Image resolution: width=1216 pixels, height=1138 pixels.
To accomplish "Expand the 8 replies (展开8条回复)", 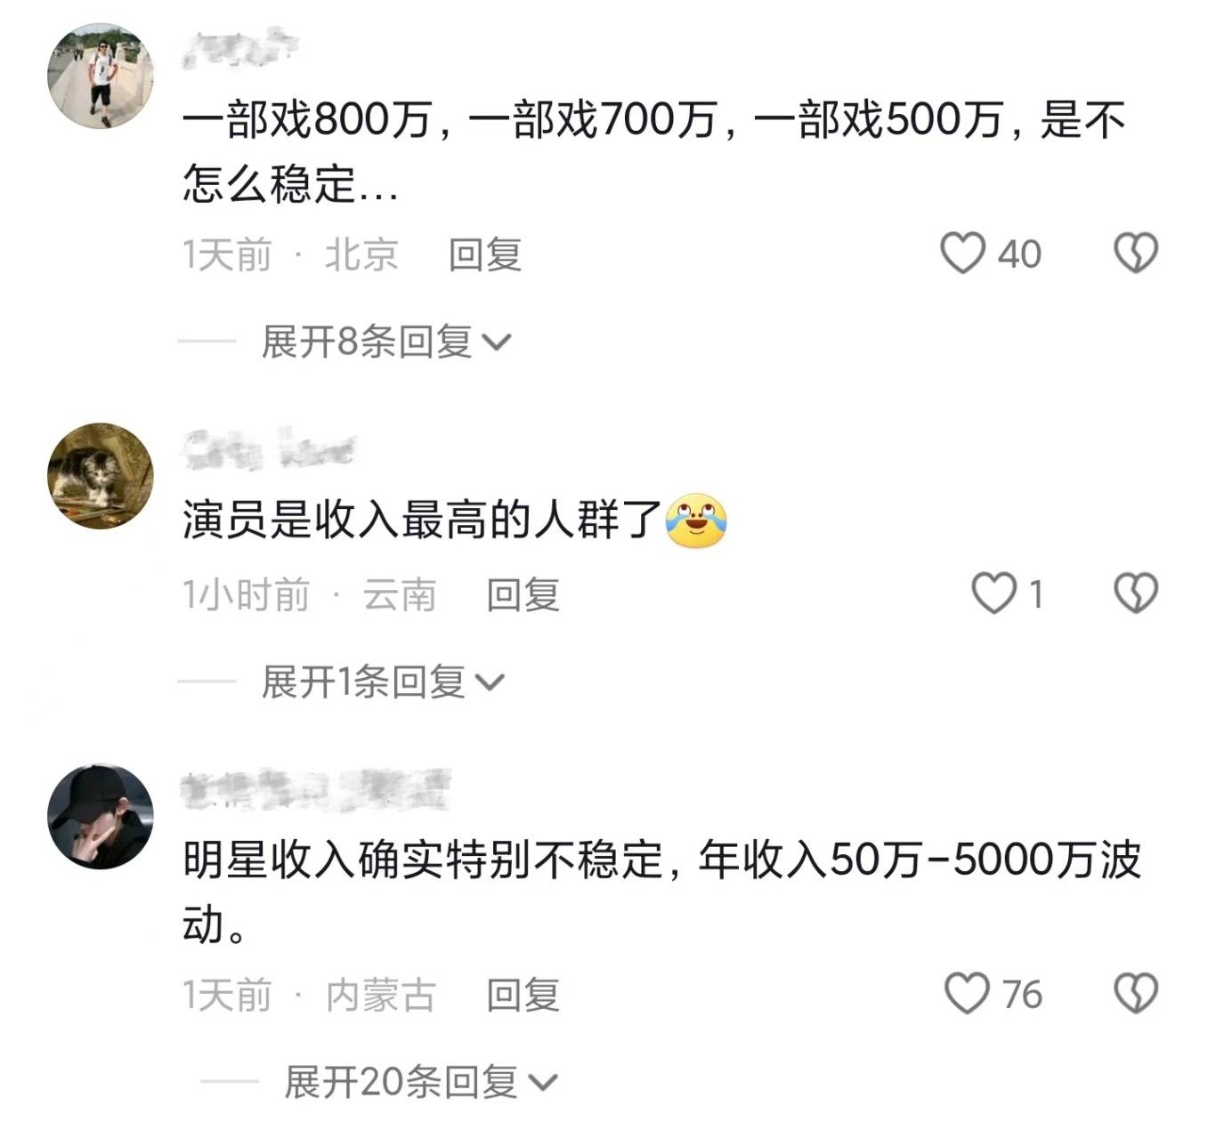I will pyautogui.click(x=386, y=342).
